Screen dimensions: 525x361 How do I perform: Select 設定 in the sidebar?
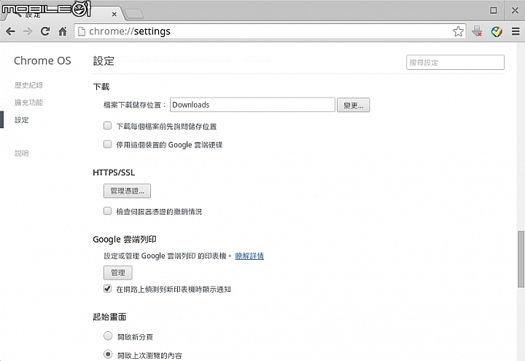click(x=21, y=120)
